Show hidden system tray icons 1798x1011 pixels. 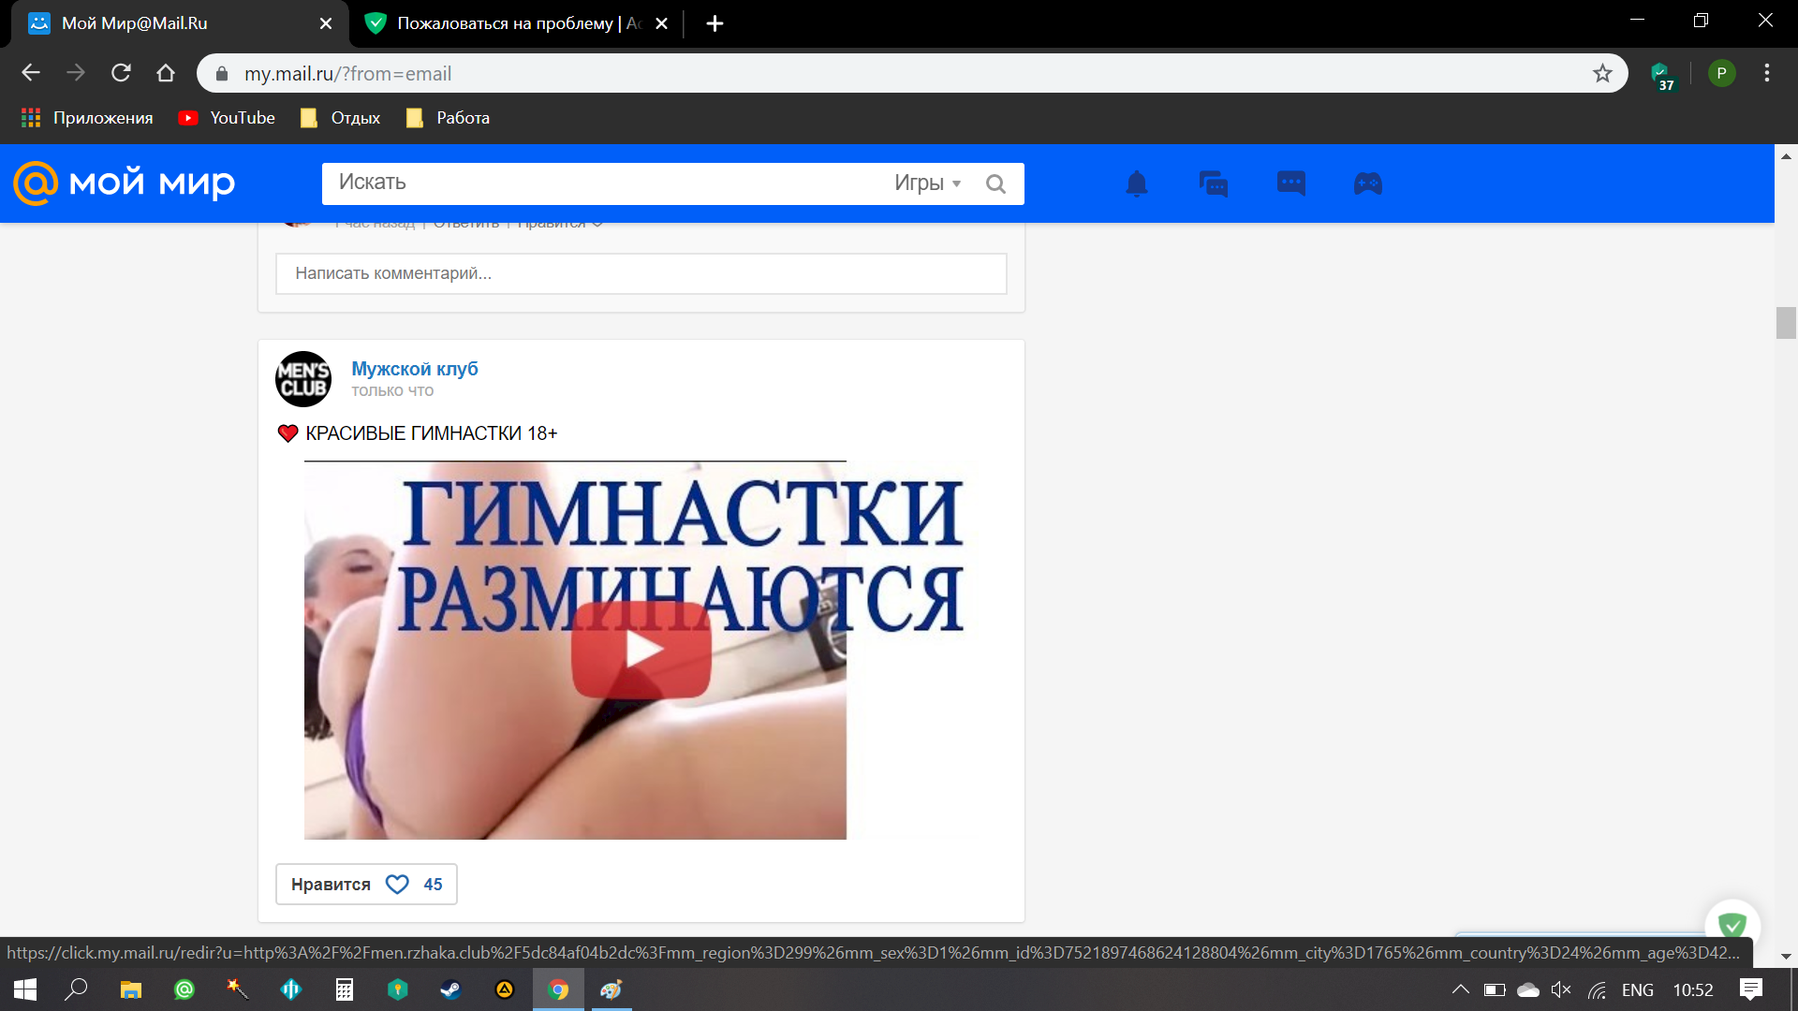pyautogui.click(x=1460, y=989)
